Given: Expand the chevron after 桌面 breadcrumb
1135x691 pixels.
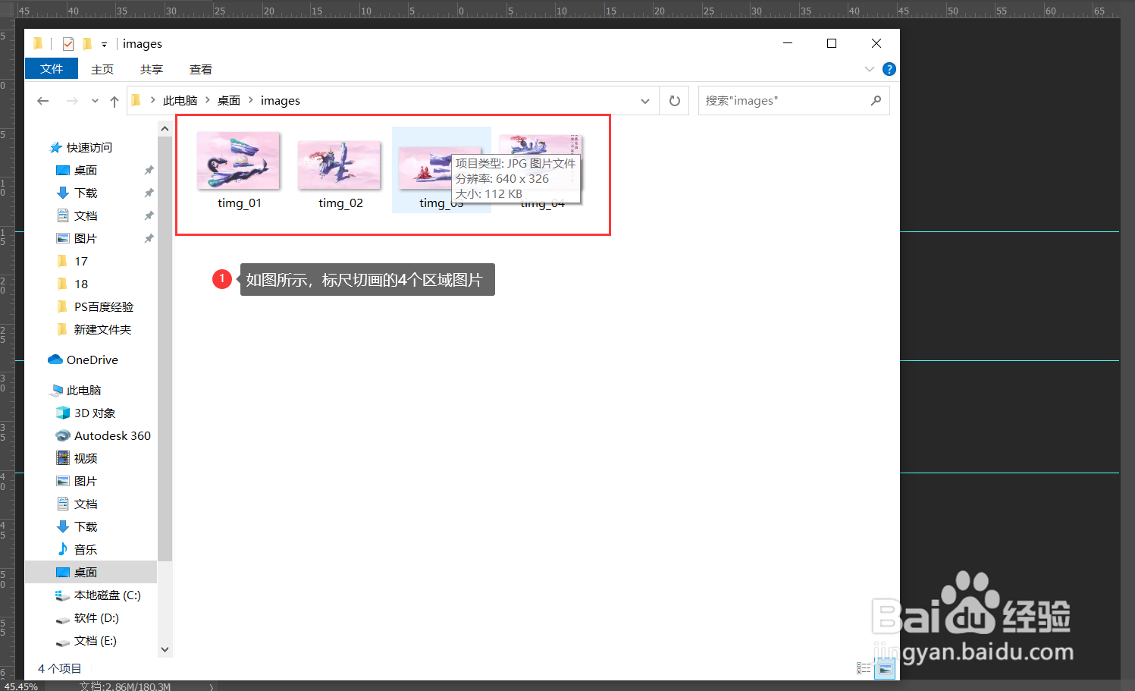Looking at the screenshot, I should 251,100.
